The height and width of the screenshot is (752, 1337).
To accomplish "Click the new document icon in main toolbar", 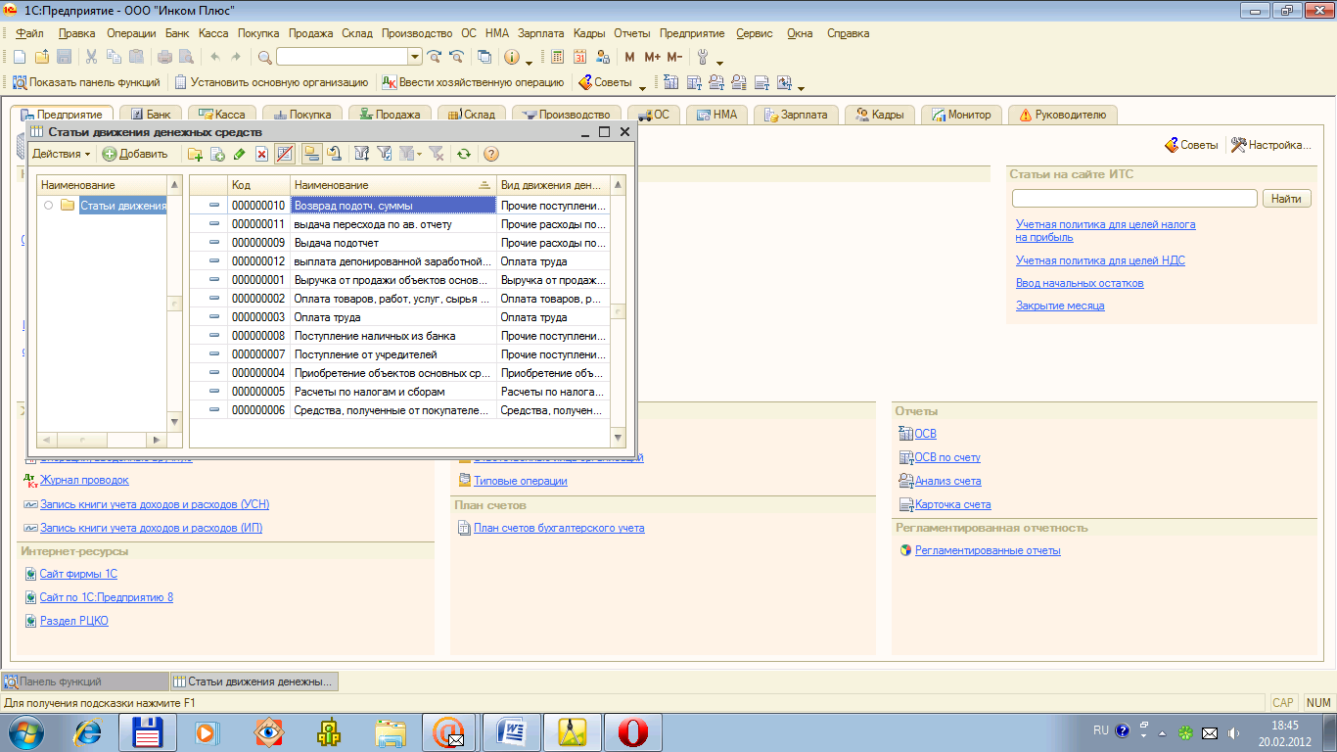I will [x=19, y=57].
